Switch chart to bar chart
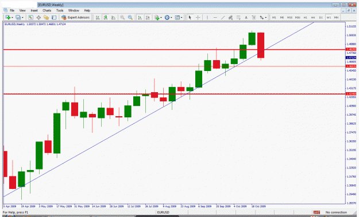This screenshot has height=217, width=359. coord(98,17)
